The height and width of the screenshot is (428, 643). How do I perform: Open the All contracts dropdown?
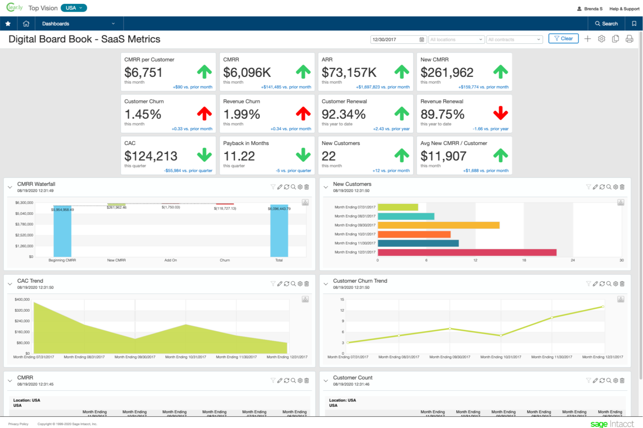(x=514, y=40)
